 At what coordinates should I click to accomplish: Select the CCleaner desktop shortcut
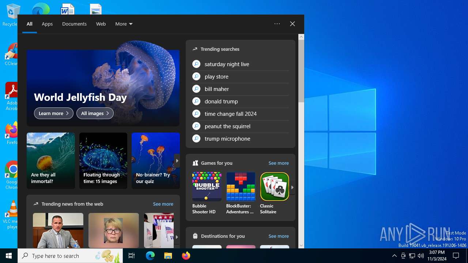coord(11,54)
